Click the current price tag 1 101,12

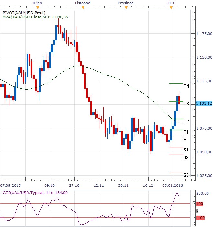pyautogui.click(x=204, y=103)
